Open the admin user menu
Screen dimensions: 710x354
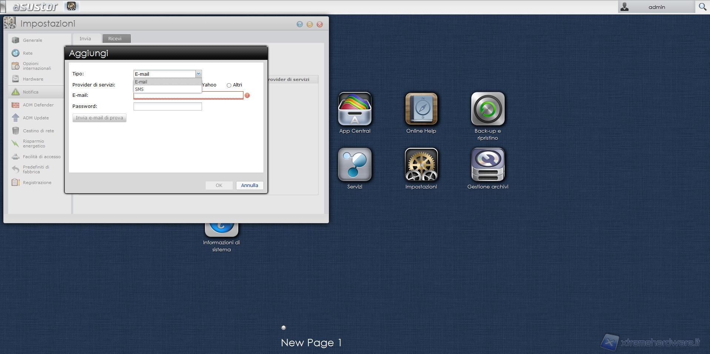tap(656, 7)
